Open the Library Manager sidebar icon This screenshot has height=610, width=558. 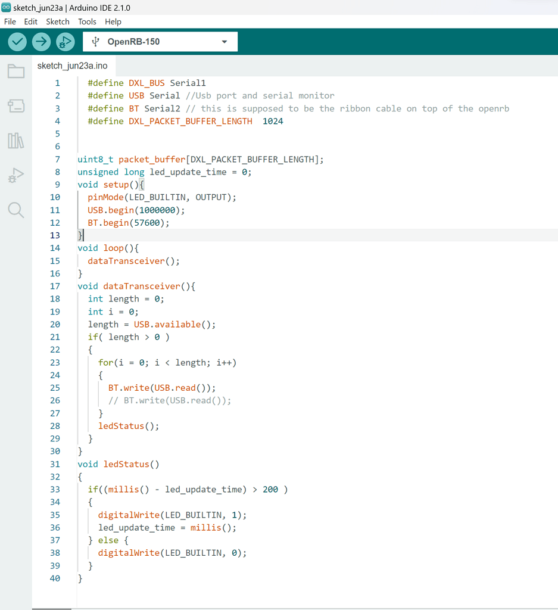click(x=15, y=141)
